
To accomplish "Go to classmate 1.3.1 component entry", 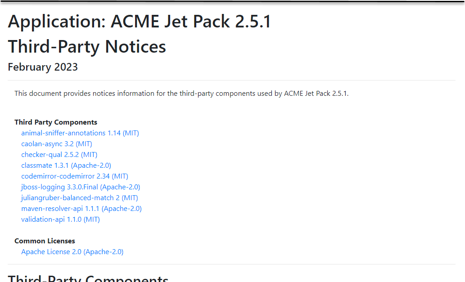I will click(66, 166).
